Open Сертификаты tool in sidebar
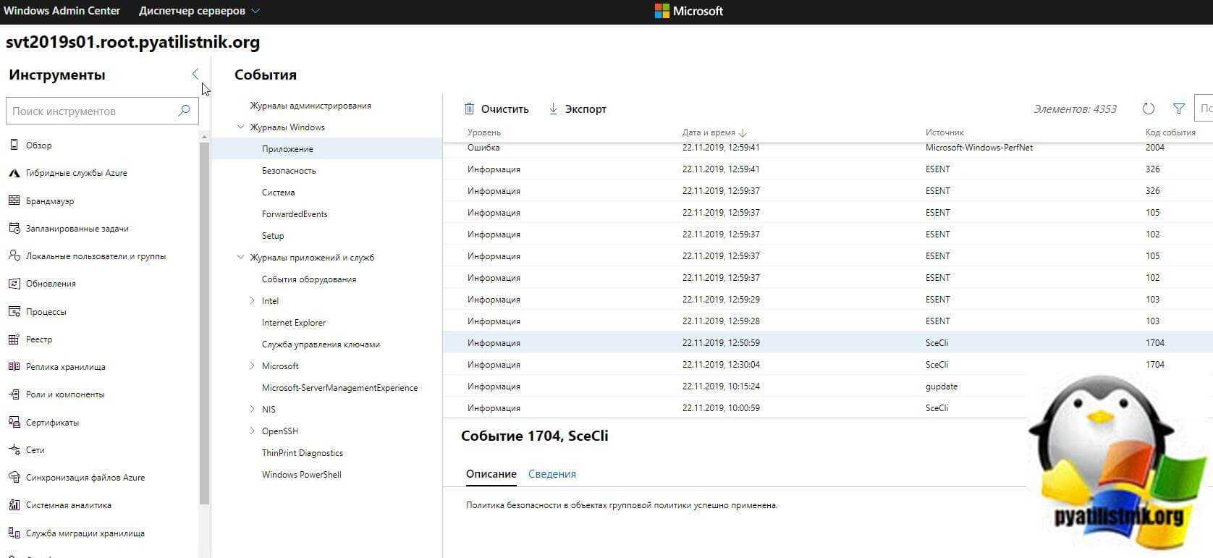This screenshot has width=1213, height=558. [x=52, y=423]
